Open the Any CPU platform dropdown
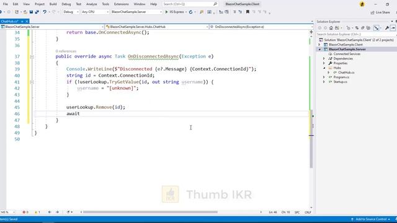This screenshot has width=397, height=223. [x=95, y=12]
